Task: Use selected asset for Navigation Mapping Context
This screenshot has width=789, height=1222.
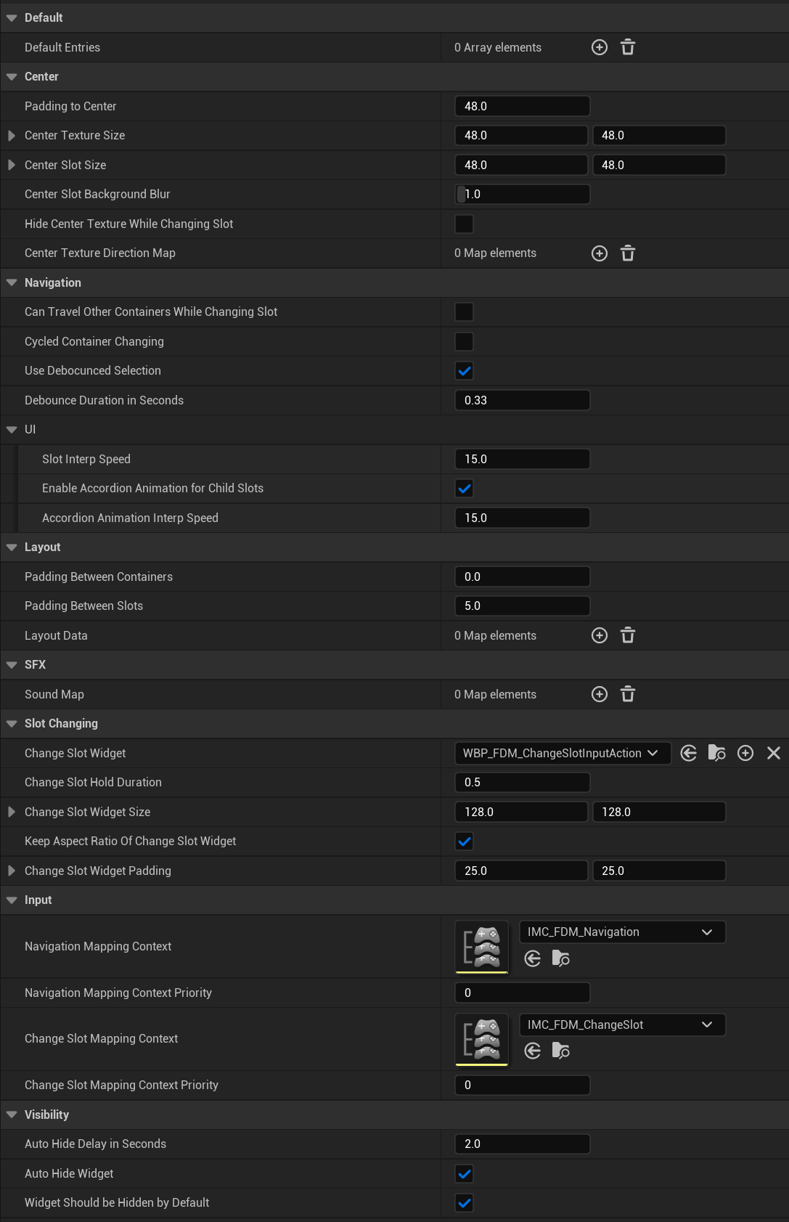Action: point(533,958)
